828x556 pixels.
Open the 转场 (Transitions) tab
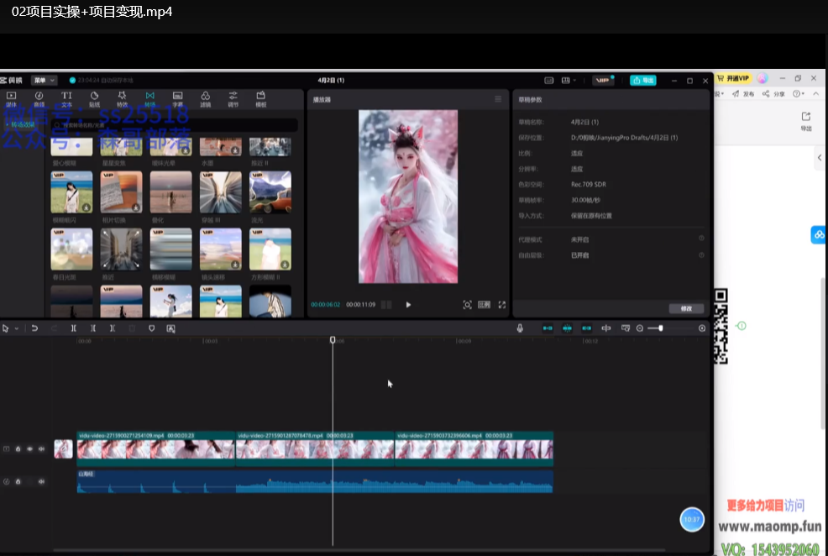150,99
